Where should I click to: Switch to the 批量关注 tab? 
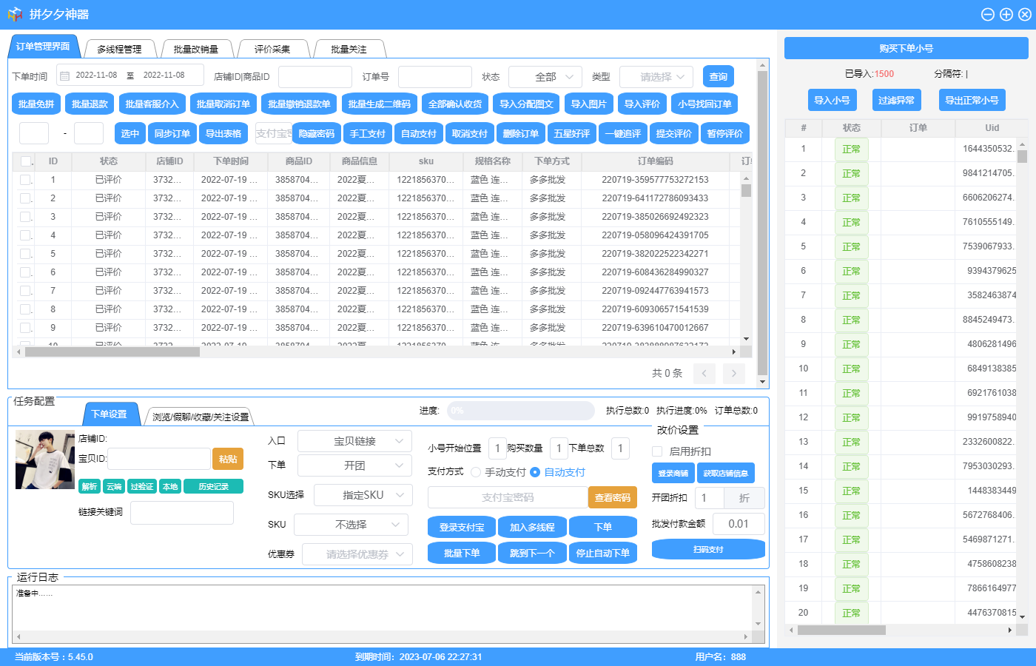click(349, 49)
